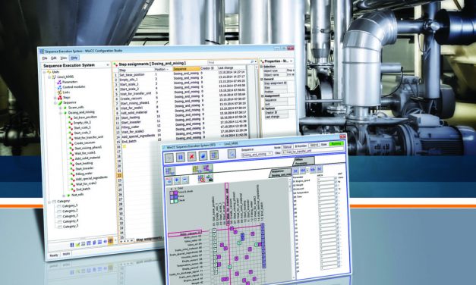Click the first navigation bar icon
This screenshot has width=476, height=285.
[72, 245]
